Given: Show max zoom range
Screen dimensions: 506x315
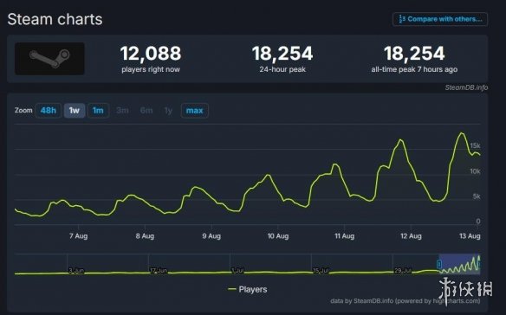Looking at the screenshot, I should [x=195, y=111].
